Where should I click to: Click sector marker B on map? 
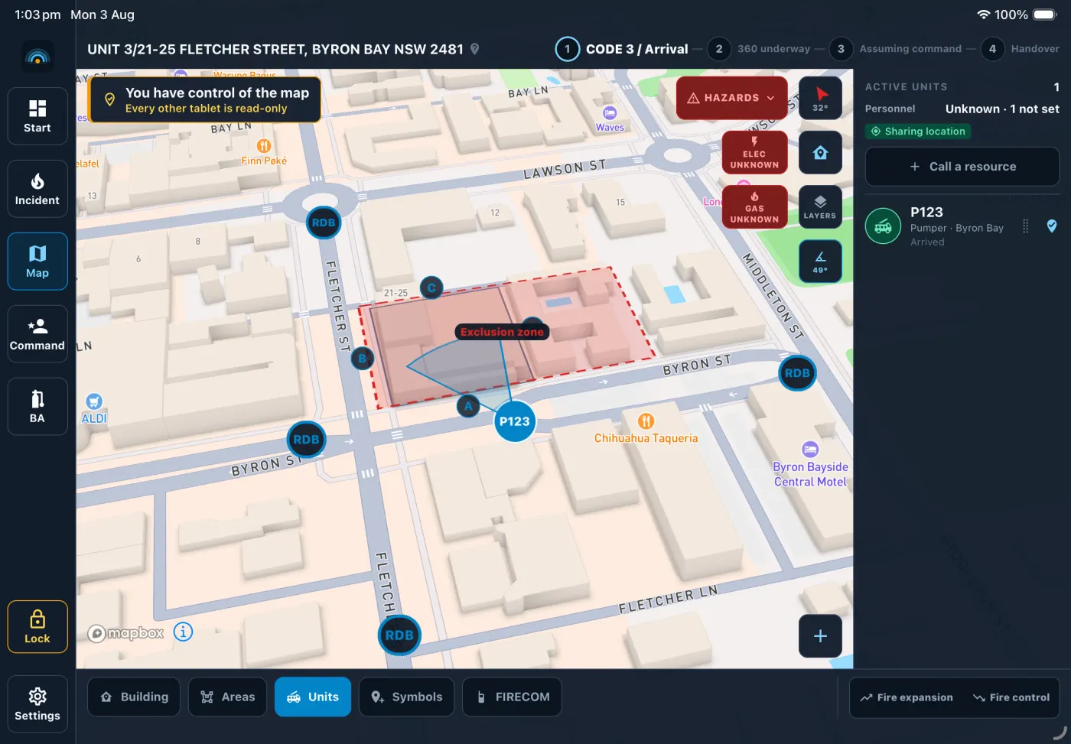point(363,358)
